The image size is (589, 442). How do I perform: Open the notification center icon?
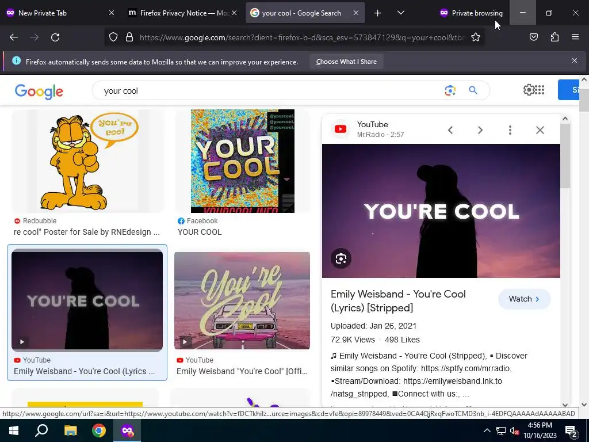[571, 431]
